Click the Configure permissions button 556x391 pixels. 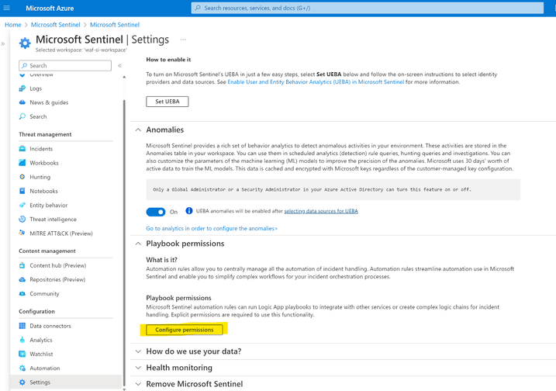(x=184, y=330)
